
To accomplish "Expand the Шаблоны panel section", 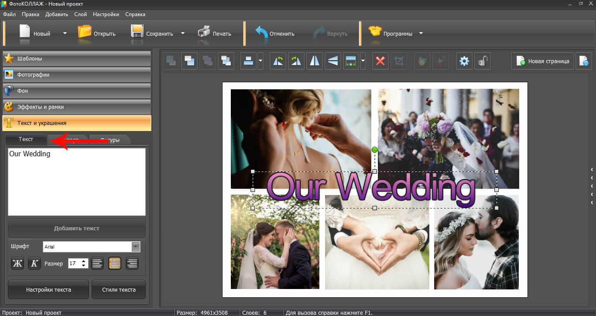I will coord(77,58).
